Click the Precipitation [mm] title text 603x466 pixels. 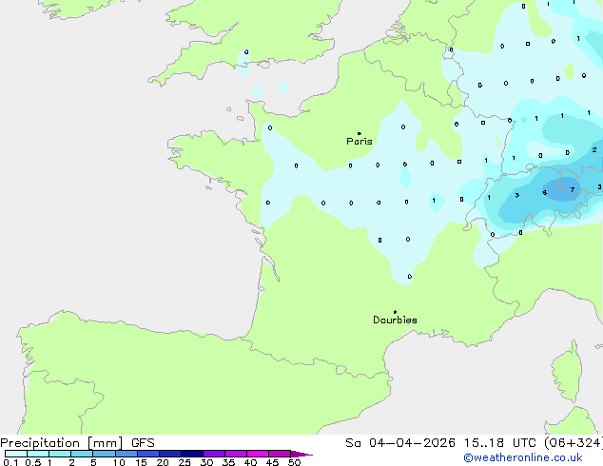(62, 443)
